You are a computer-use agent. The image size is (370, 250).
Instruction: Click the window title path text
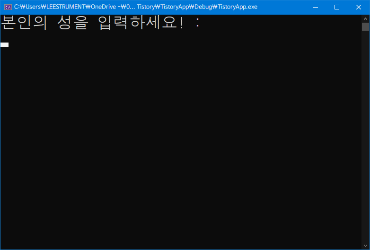(x=136, y=7)
